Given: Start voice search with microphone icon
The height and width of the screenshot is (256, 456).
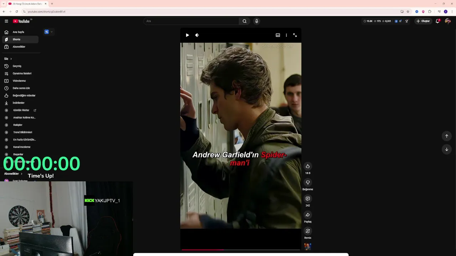Looking at the screenshot, I should [x=256, y=21].
